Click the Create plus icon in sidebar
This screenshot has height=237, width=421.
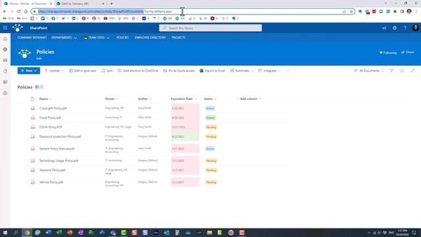coord(5,93)
